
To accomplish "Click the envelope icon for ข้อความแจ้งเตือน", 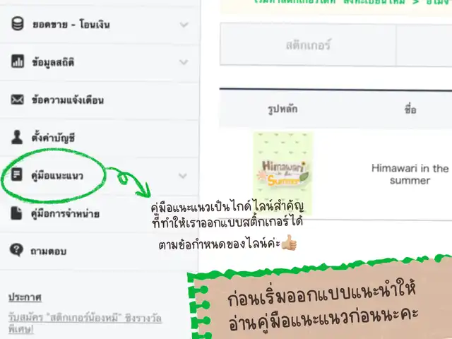I will (x=17, y=100).
